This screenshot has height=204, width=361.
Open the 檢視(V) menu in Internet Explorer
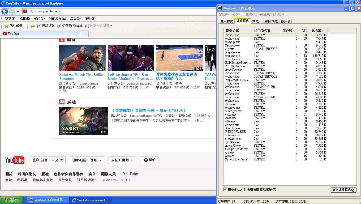(39, 19)
